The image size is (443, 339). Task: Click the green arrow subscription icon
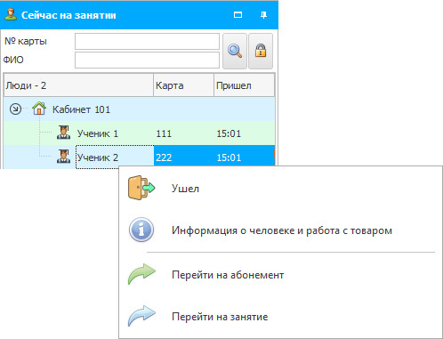tap(141, 274)
